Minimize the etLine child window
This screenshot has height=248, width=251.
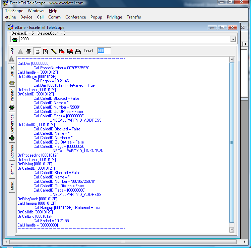212,28
